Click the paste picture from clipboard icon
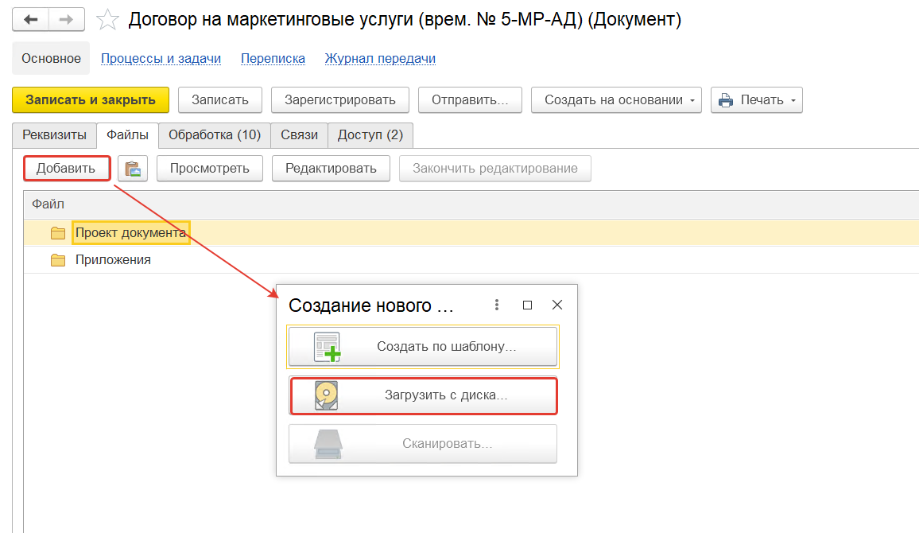919x533 pixels. [x=133, y=169]
